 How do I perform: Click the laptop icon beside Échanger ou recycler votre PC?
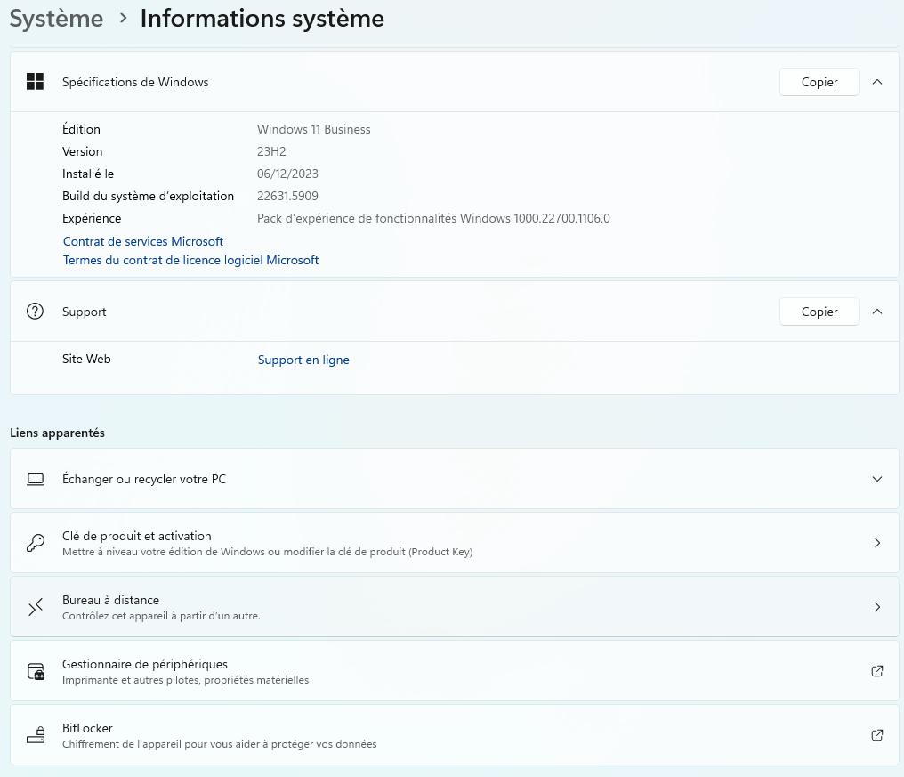coord(36,479)
